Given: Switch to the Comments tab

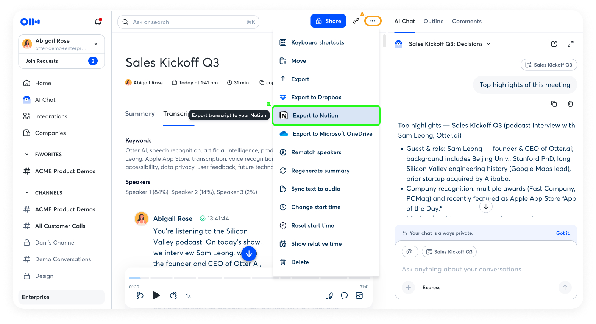Looking at the screenshot, I should pyautogui.click(x=467, y=21).
